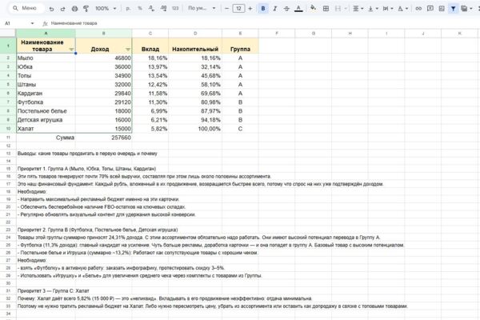Activate the paint format tool
This screenshot has height=320, width=480.
coord(86,9)
